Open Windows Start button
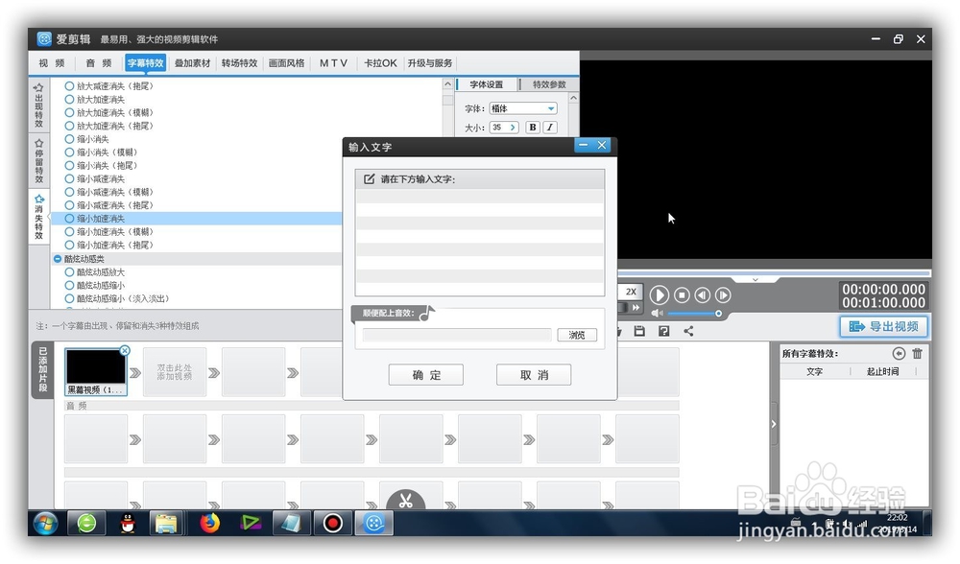This screenshot has height=564, width=960. [x=45, y=523]
